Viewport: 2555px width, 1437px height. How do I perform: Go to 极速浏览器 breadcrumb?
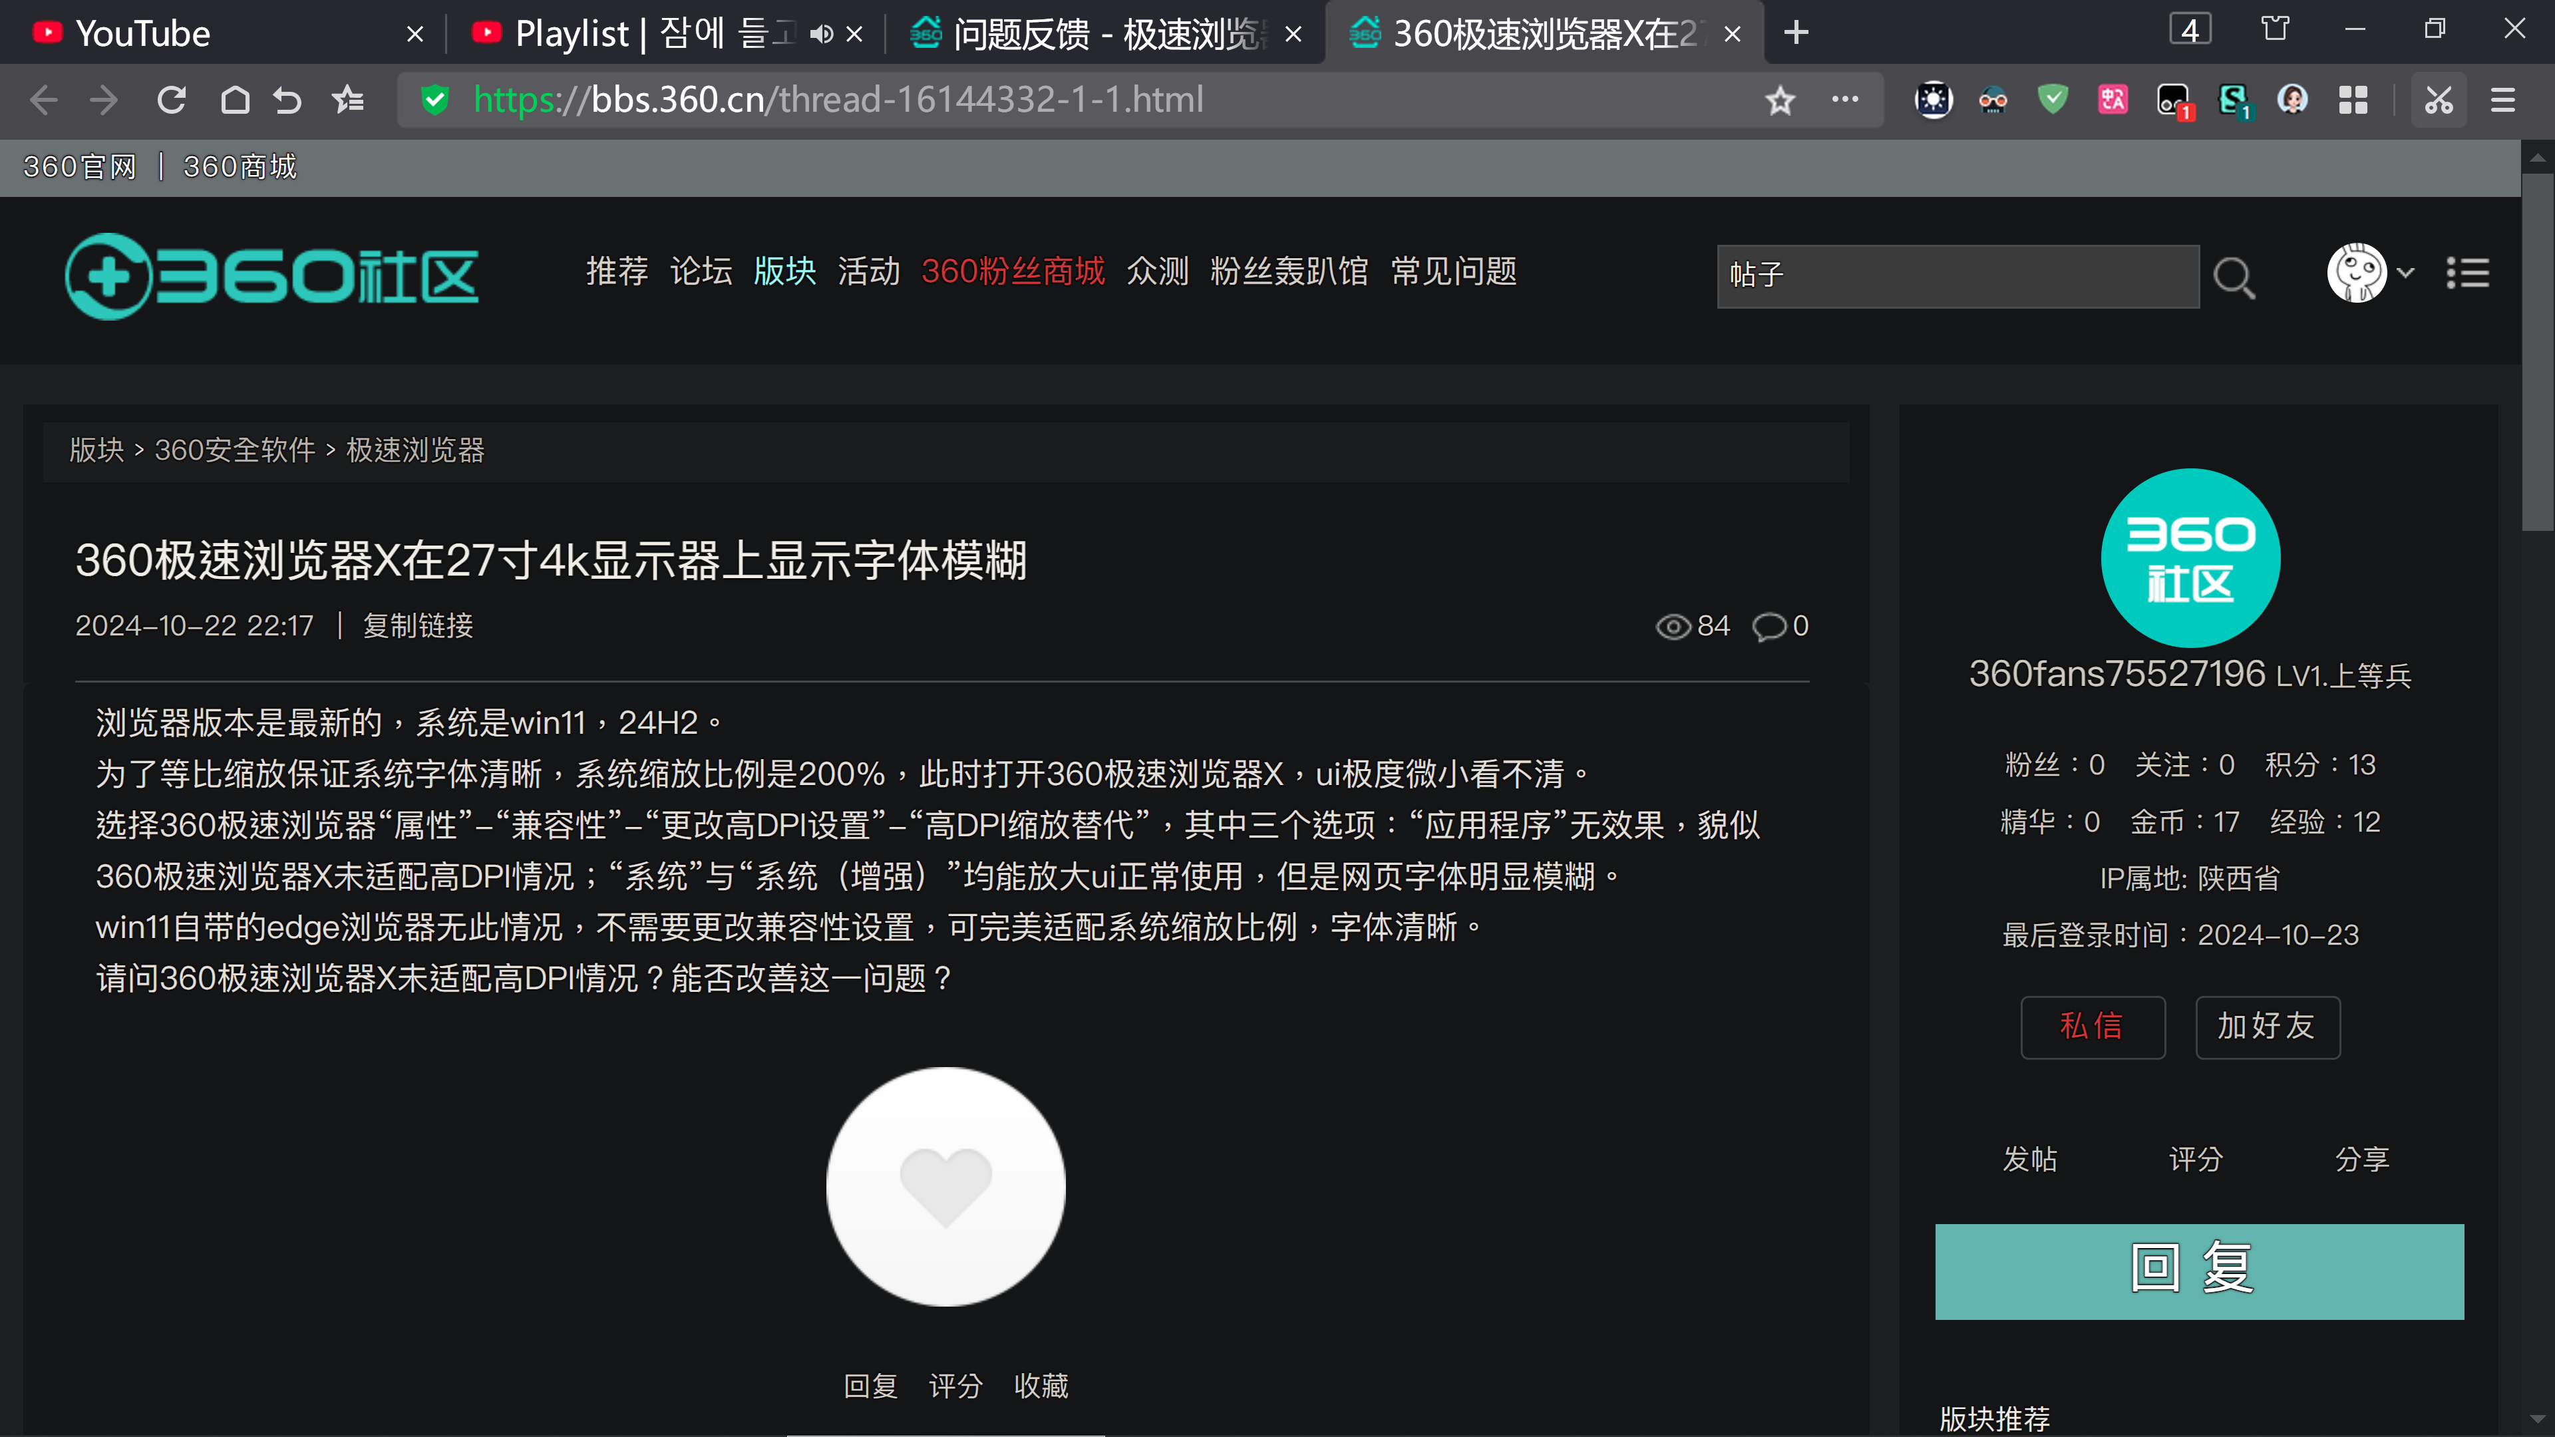tap(416, 450)
